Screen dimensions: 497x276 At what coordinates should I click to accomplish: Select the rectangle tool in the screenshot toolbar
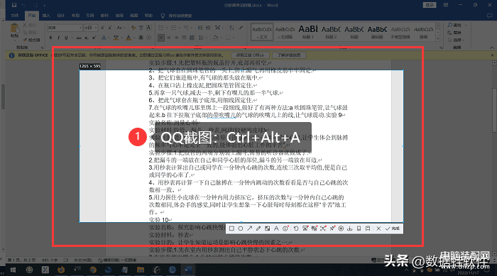(231, 228)
